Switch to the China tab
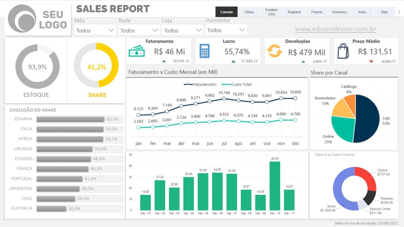 [249, 12]
